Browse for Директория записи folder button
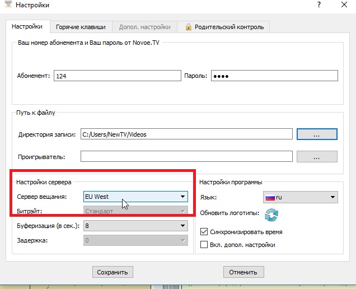Screen dimensions: 356x289 (x=317, y=134)
